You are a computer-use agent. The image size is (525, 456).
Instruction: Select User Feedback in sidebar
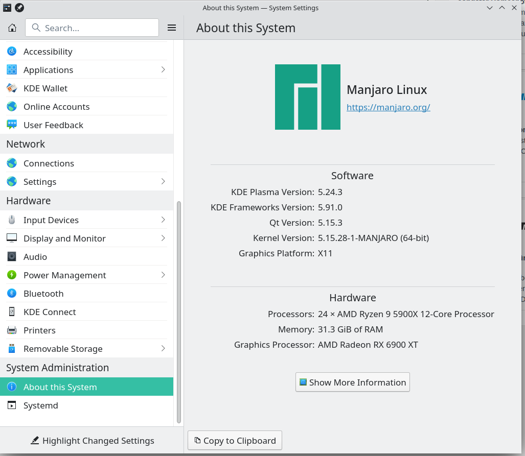click(x=87, y=125)
